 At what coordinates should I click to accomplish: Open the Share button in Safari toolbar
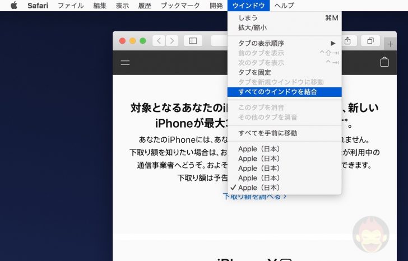[x=347, y=41]
